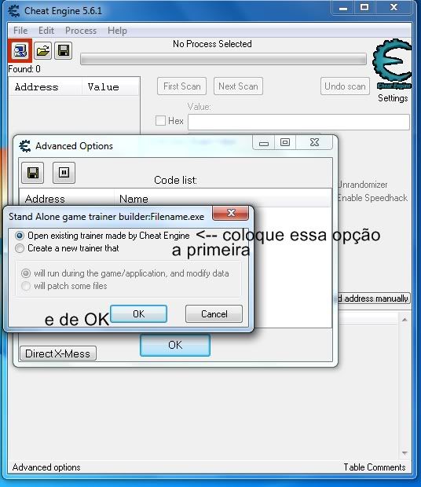Click the scan progress bar
The width and height of the screenshot is (421, 487).
pyautogui.click(x=223, y=59)
